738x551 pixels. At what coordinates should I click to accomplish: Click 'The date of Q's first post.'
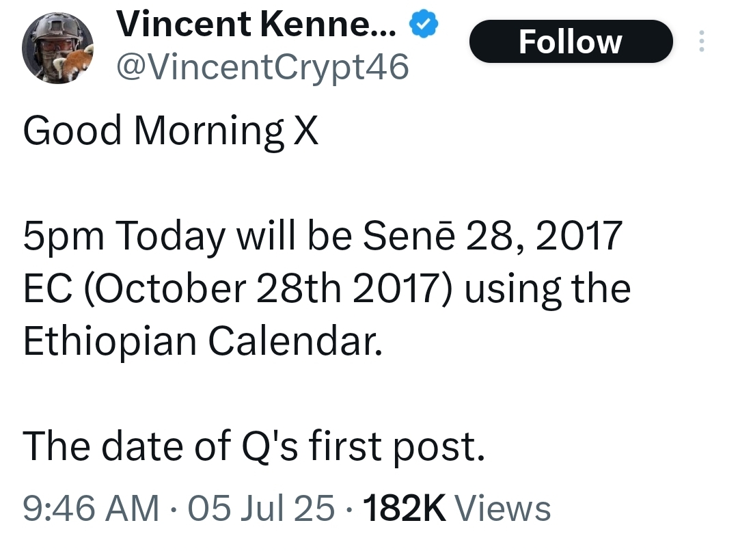pos(254,446)
